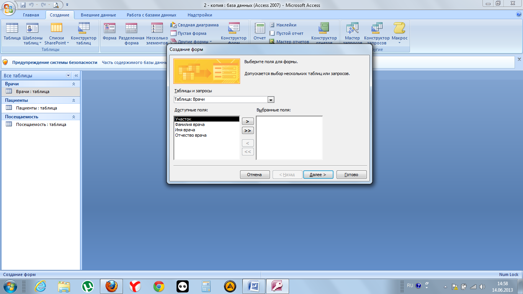This screenshot has width=523, height=294.
Task: Open uTorrent from the taskbar
Action: click(x=88, y=286)
